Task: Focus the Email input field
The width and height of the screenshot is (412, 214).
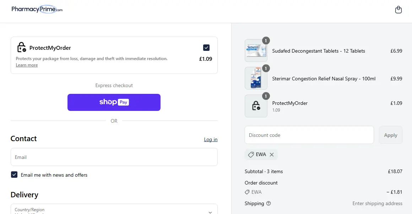Action: point(114,157)
